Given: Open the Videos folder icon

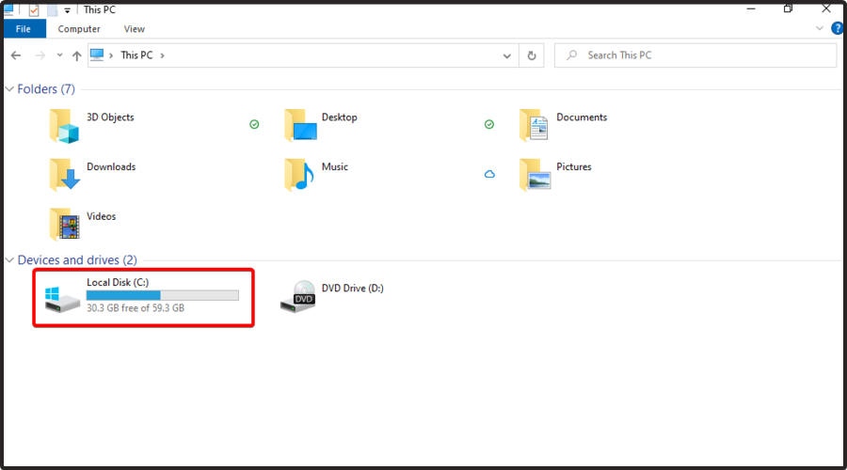Looking at the screenshot, I should point(64,225).
